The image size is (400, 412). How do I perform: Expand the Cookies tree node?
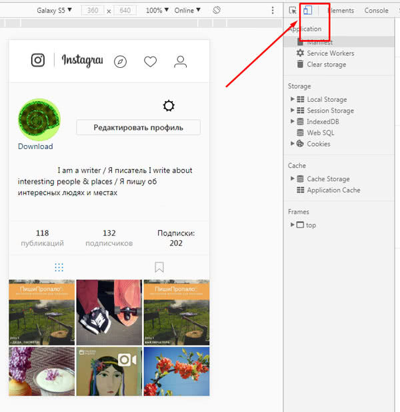coord(292,144)
